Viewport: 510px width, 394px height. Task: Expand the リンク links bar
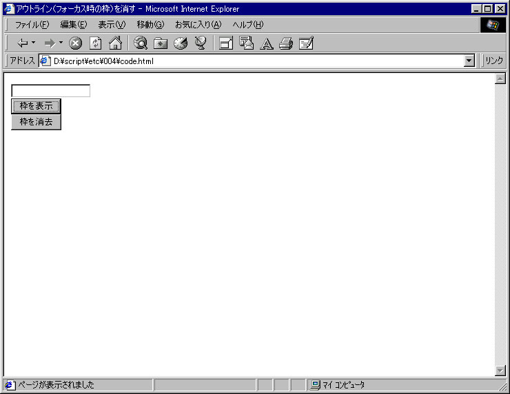point(493,61)
